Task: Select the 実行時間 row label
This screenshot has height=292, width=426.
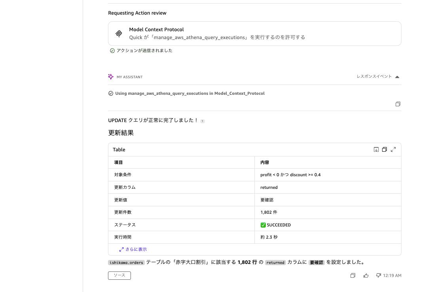Action: pos(123,237)
